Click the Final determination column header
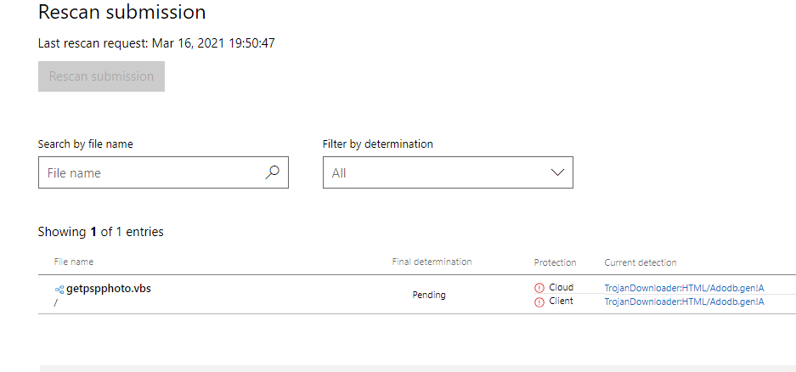This screenshot has height=372, width=796. coord(432,262)
